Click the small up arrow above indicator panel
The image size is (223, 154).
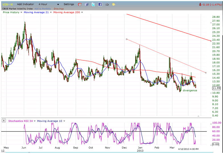pos(199,116)
